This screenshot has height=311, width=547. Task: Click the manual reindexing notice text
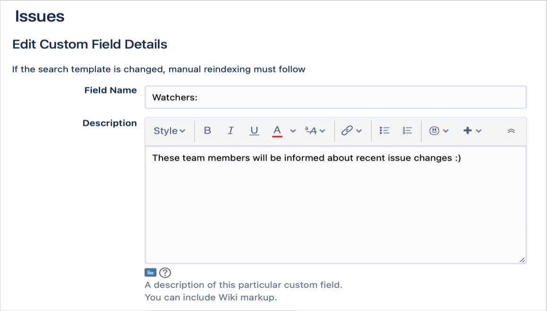coord(159,69)
